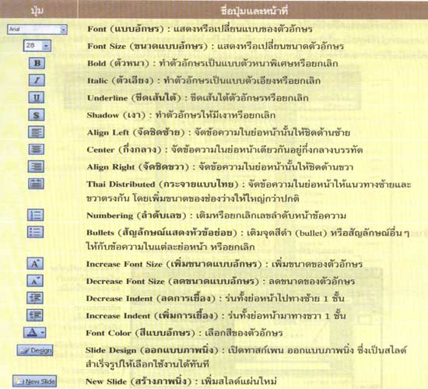The height and width of the screenshot is (389, 428).
Task: Click the Align Left icon
Action: pyautogui.click(x=36, y=132)
